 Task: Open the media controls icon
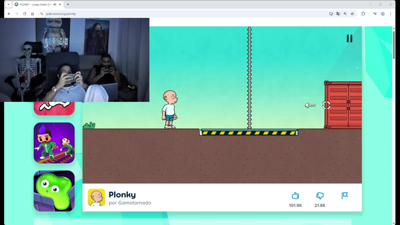pos(375,14)
